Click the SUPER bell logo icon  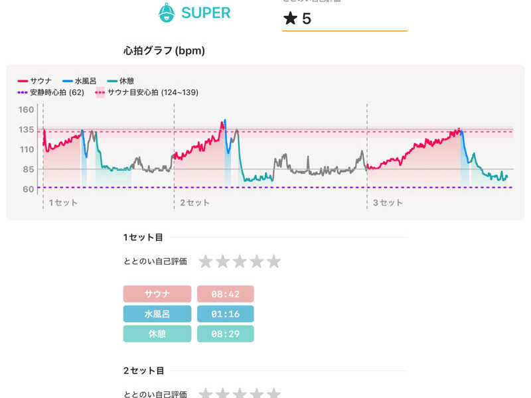(x=167, y=13)
